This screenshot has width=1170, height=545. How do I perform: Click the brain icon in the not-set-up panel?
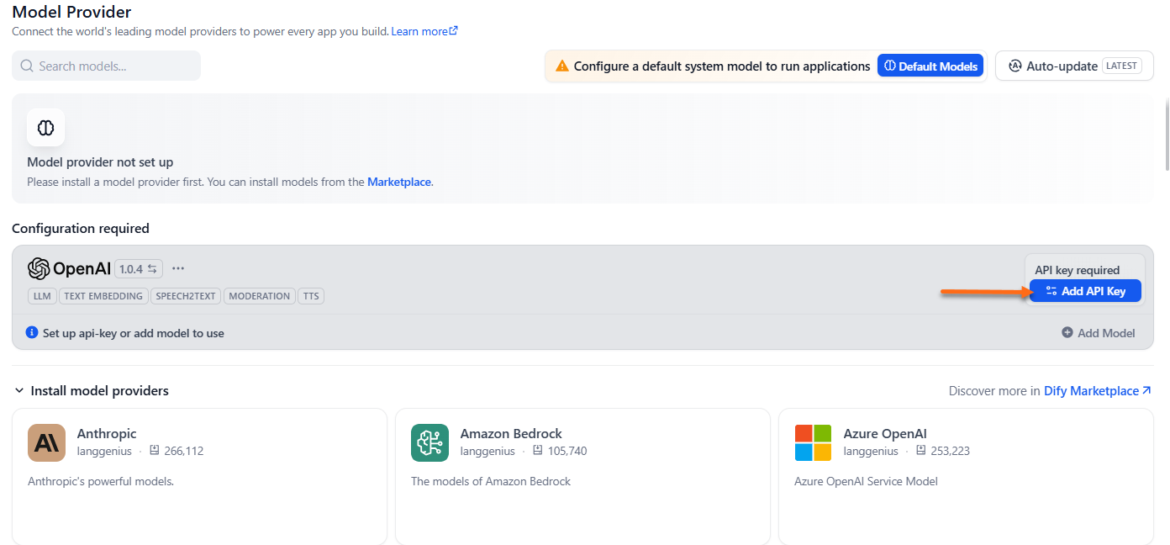46,128
